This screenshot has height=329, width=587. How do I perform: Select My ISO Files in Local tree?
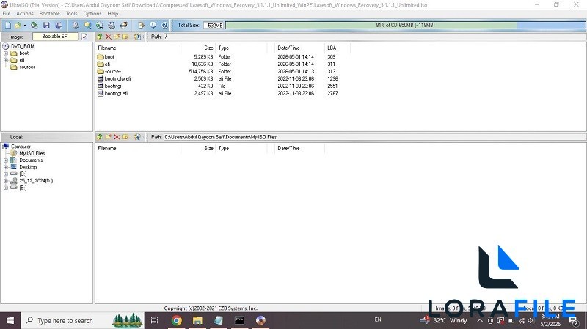tap(32, 153)
